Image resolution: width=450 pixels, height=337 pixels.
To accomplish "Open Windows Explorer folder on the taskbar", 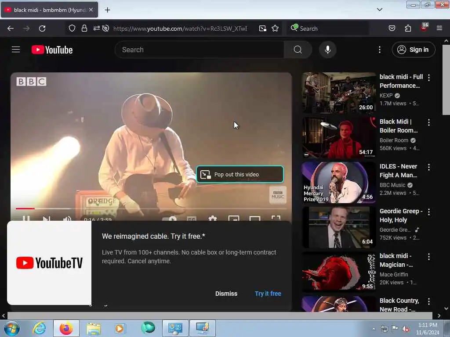I will [x=94, y=328].
